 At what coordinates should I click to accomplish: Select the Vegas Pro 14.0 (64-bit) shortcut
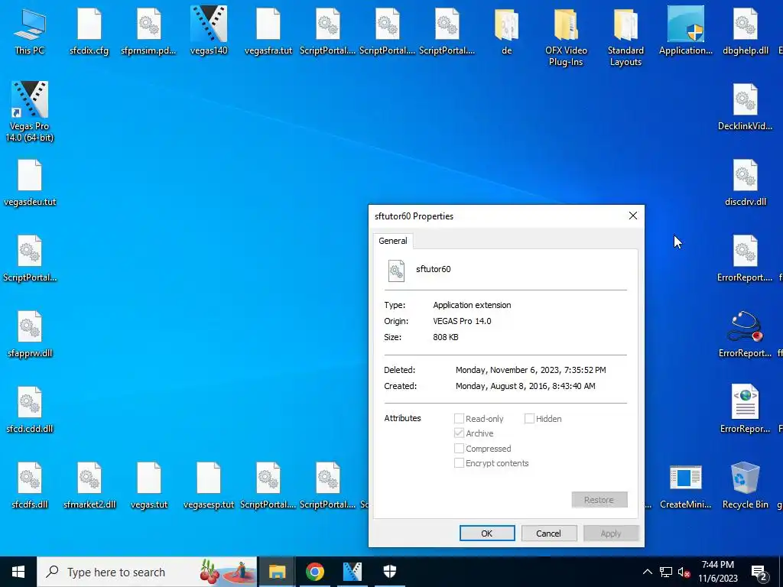point(30,112)
